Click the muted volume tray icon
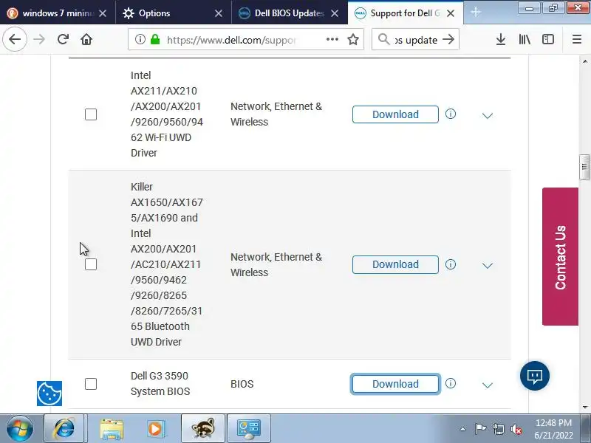The width and height of the screenshot is (591, 443). (x=516, y=429)
